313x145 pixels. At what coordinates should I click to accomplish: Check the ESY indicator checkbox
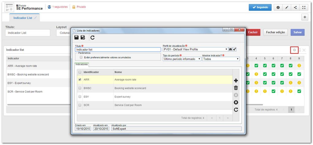(x=80, y=97)
